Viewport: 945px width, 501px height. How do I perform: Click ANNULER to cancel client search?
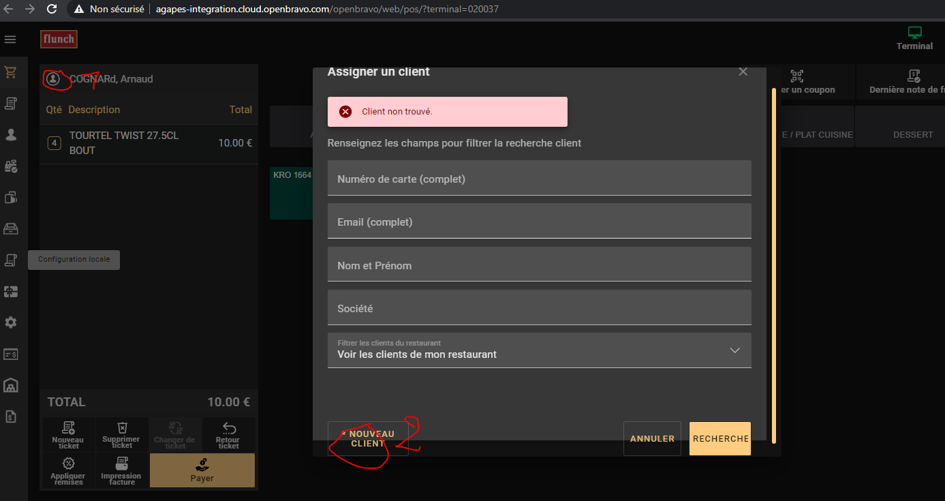pyautogui.click(x=652, y=439)
